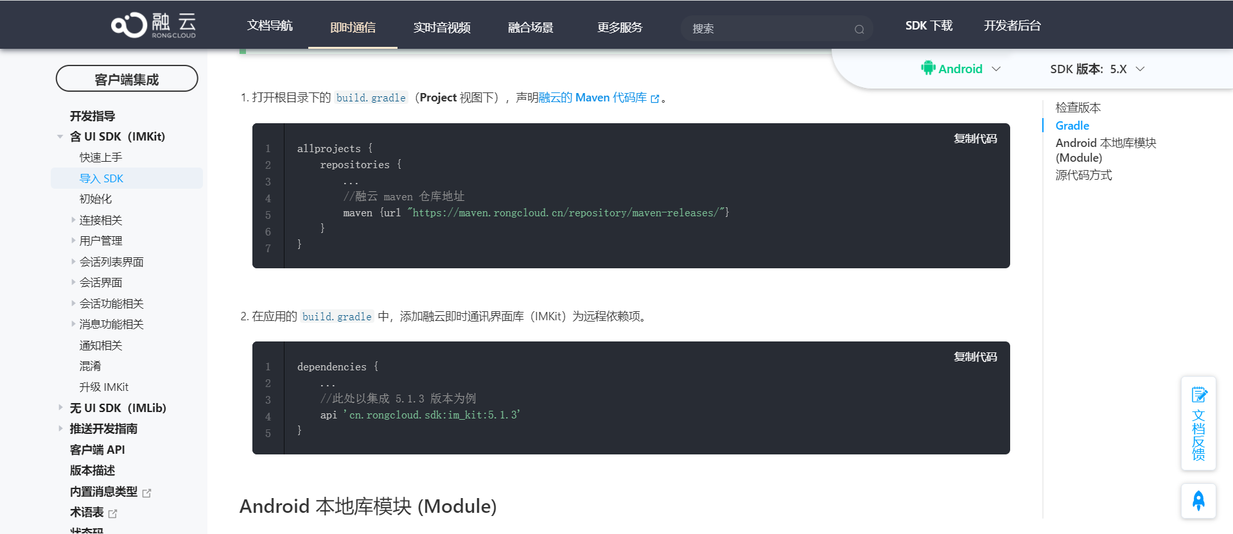Expand the 会话界面 tree item
Viewport: 1233px width, 534px height.
point(73,282)
